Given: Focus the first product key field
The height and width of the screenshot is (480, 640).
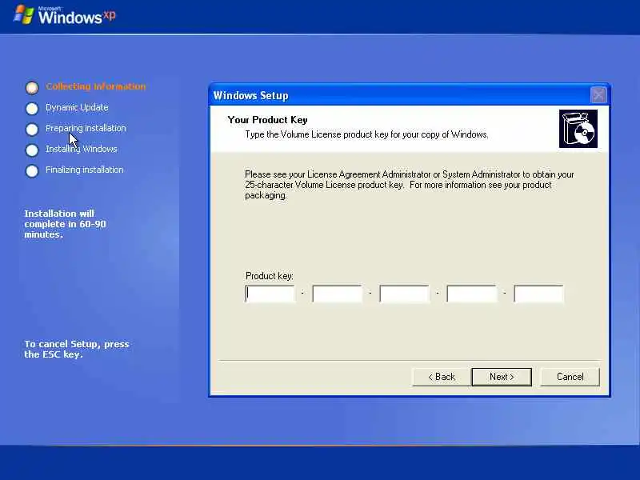Looking at the screenshot, I should pyautogui.click(x=270, y=294).
